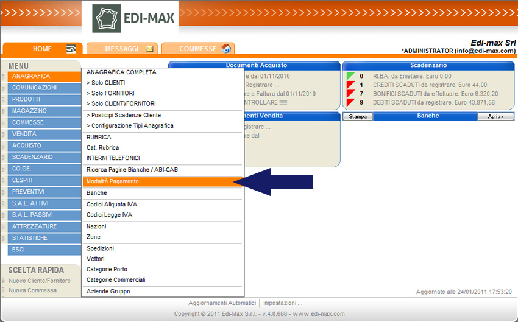518x322 pixels.
Task: Click the red flag beside CREDITI SCADUTI
Action: 350,85
